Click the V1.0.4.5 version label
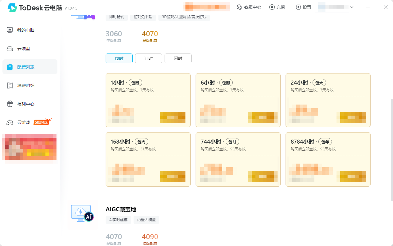 [x=71, y=8]
